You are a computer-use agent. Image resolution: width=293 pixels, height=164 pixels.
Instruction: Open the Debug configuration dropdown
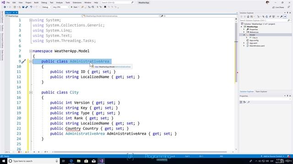coord(47,7)
